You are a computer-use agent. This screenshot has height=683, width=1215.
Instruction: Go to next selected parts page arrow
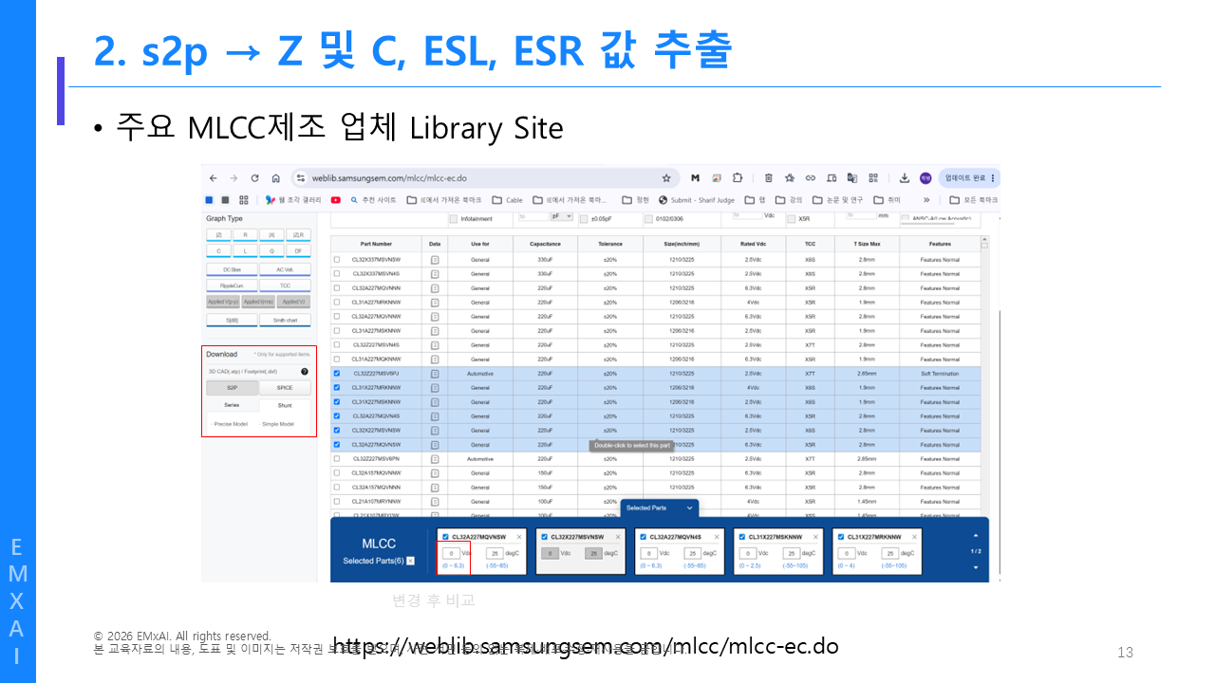pos(975,567)
